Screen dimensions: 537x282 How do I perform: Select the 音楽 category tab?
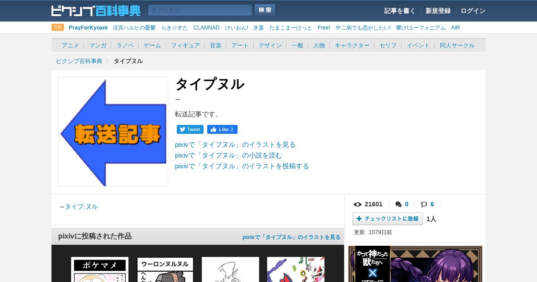click(x=216, y=45)
